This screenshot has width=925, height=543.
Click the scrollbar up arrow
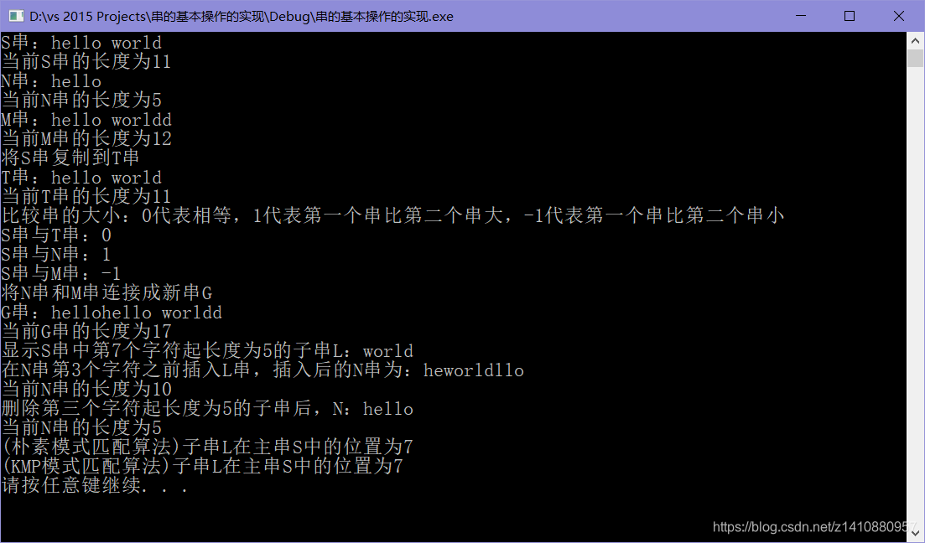[915, 41]
